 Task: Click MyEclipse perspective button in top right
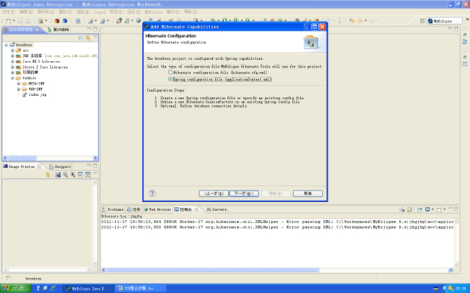tap(445, 20)
